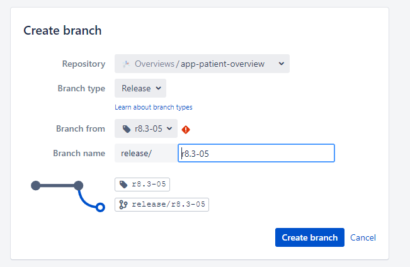Click the tag icon in the r8.3-05 preview label

pyautogui.click(x=123, y=185)
